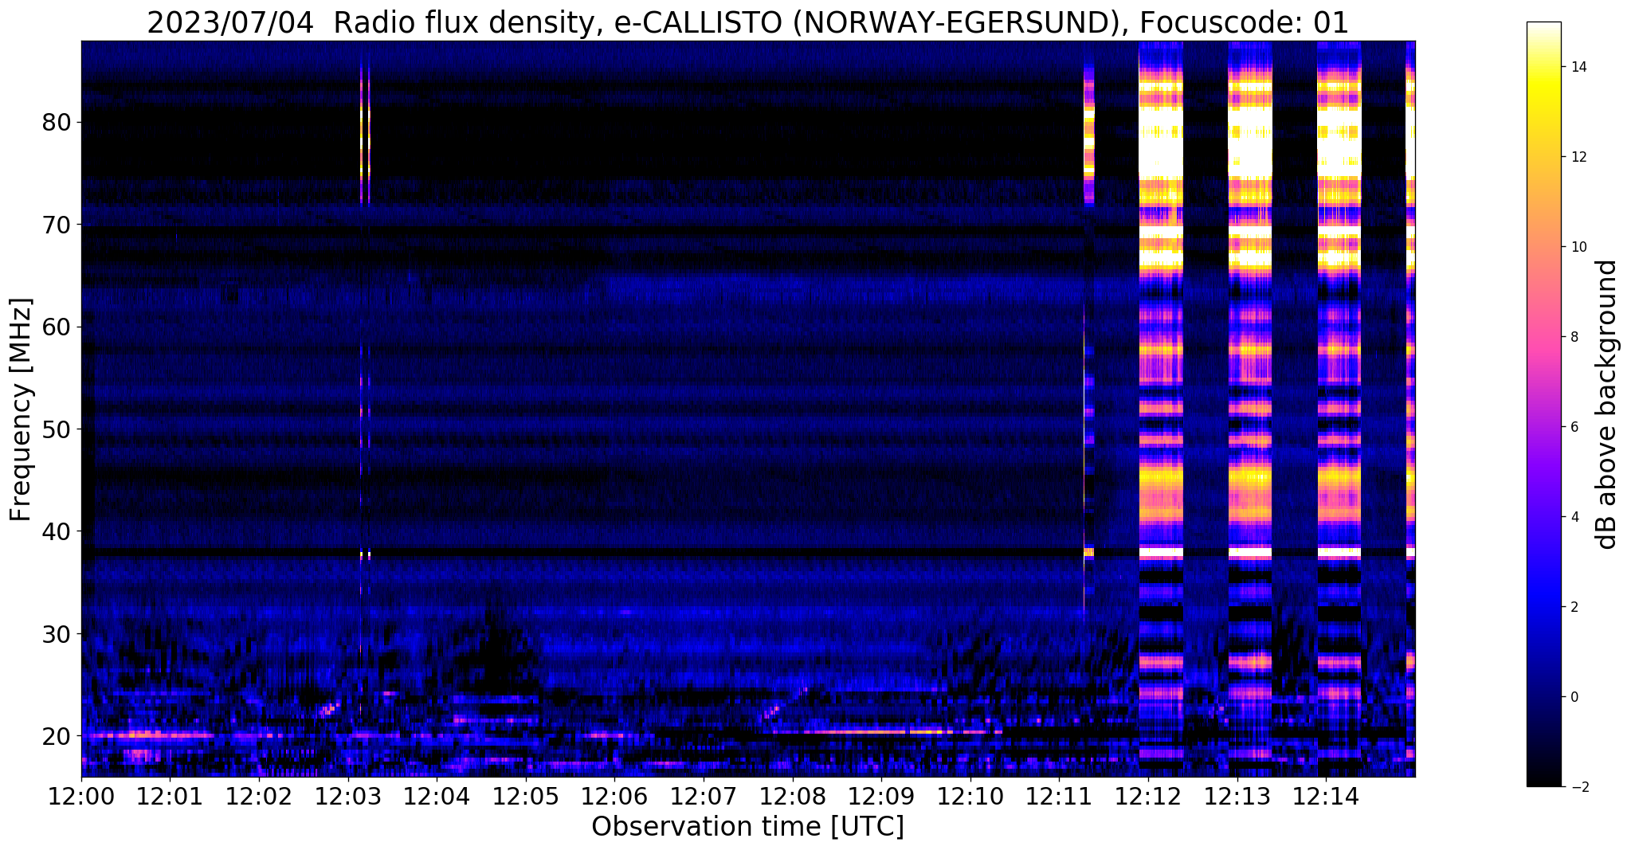Click the 12:11 time tick label

point(1059,796)
